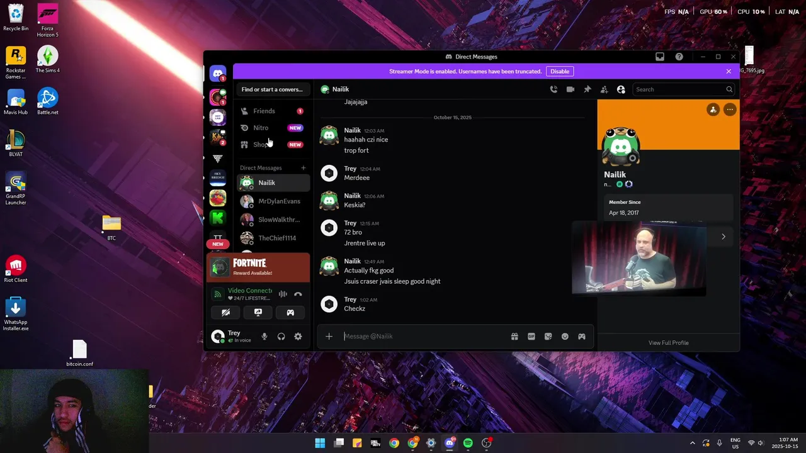Click friend status icon on Nailik profile
This screenshot has height=453, width=806.
pyautogui.click(x=713, y=110)
